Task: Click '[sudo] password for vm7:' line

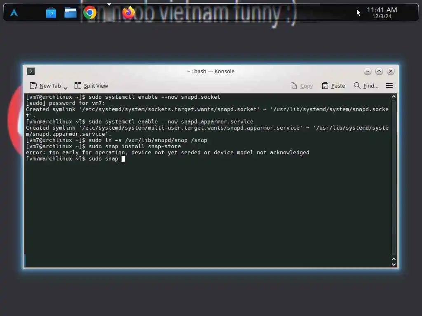Action: point(66,103)
